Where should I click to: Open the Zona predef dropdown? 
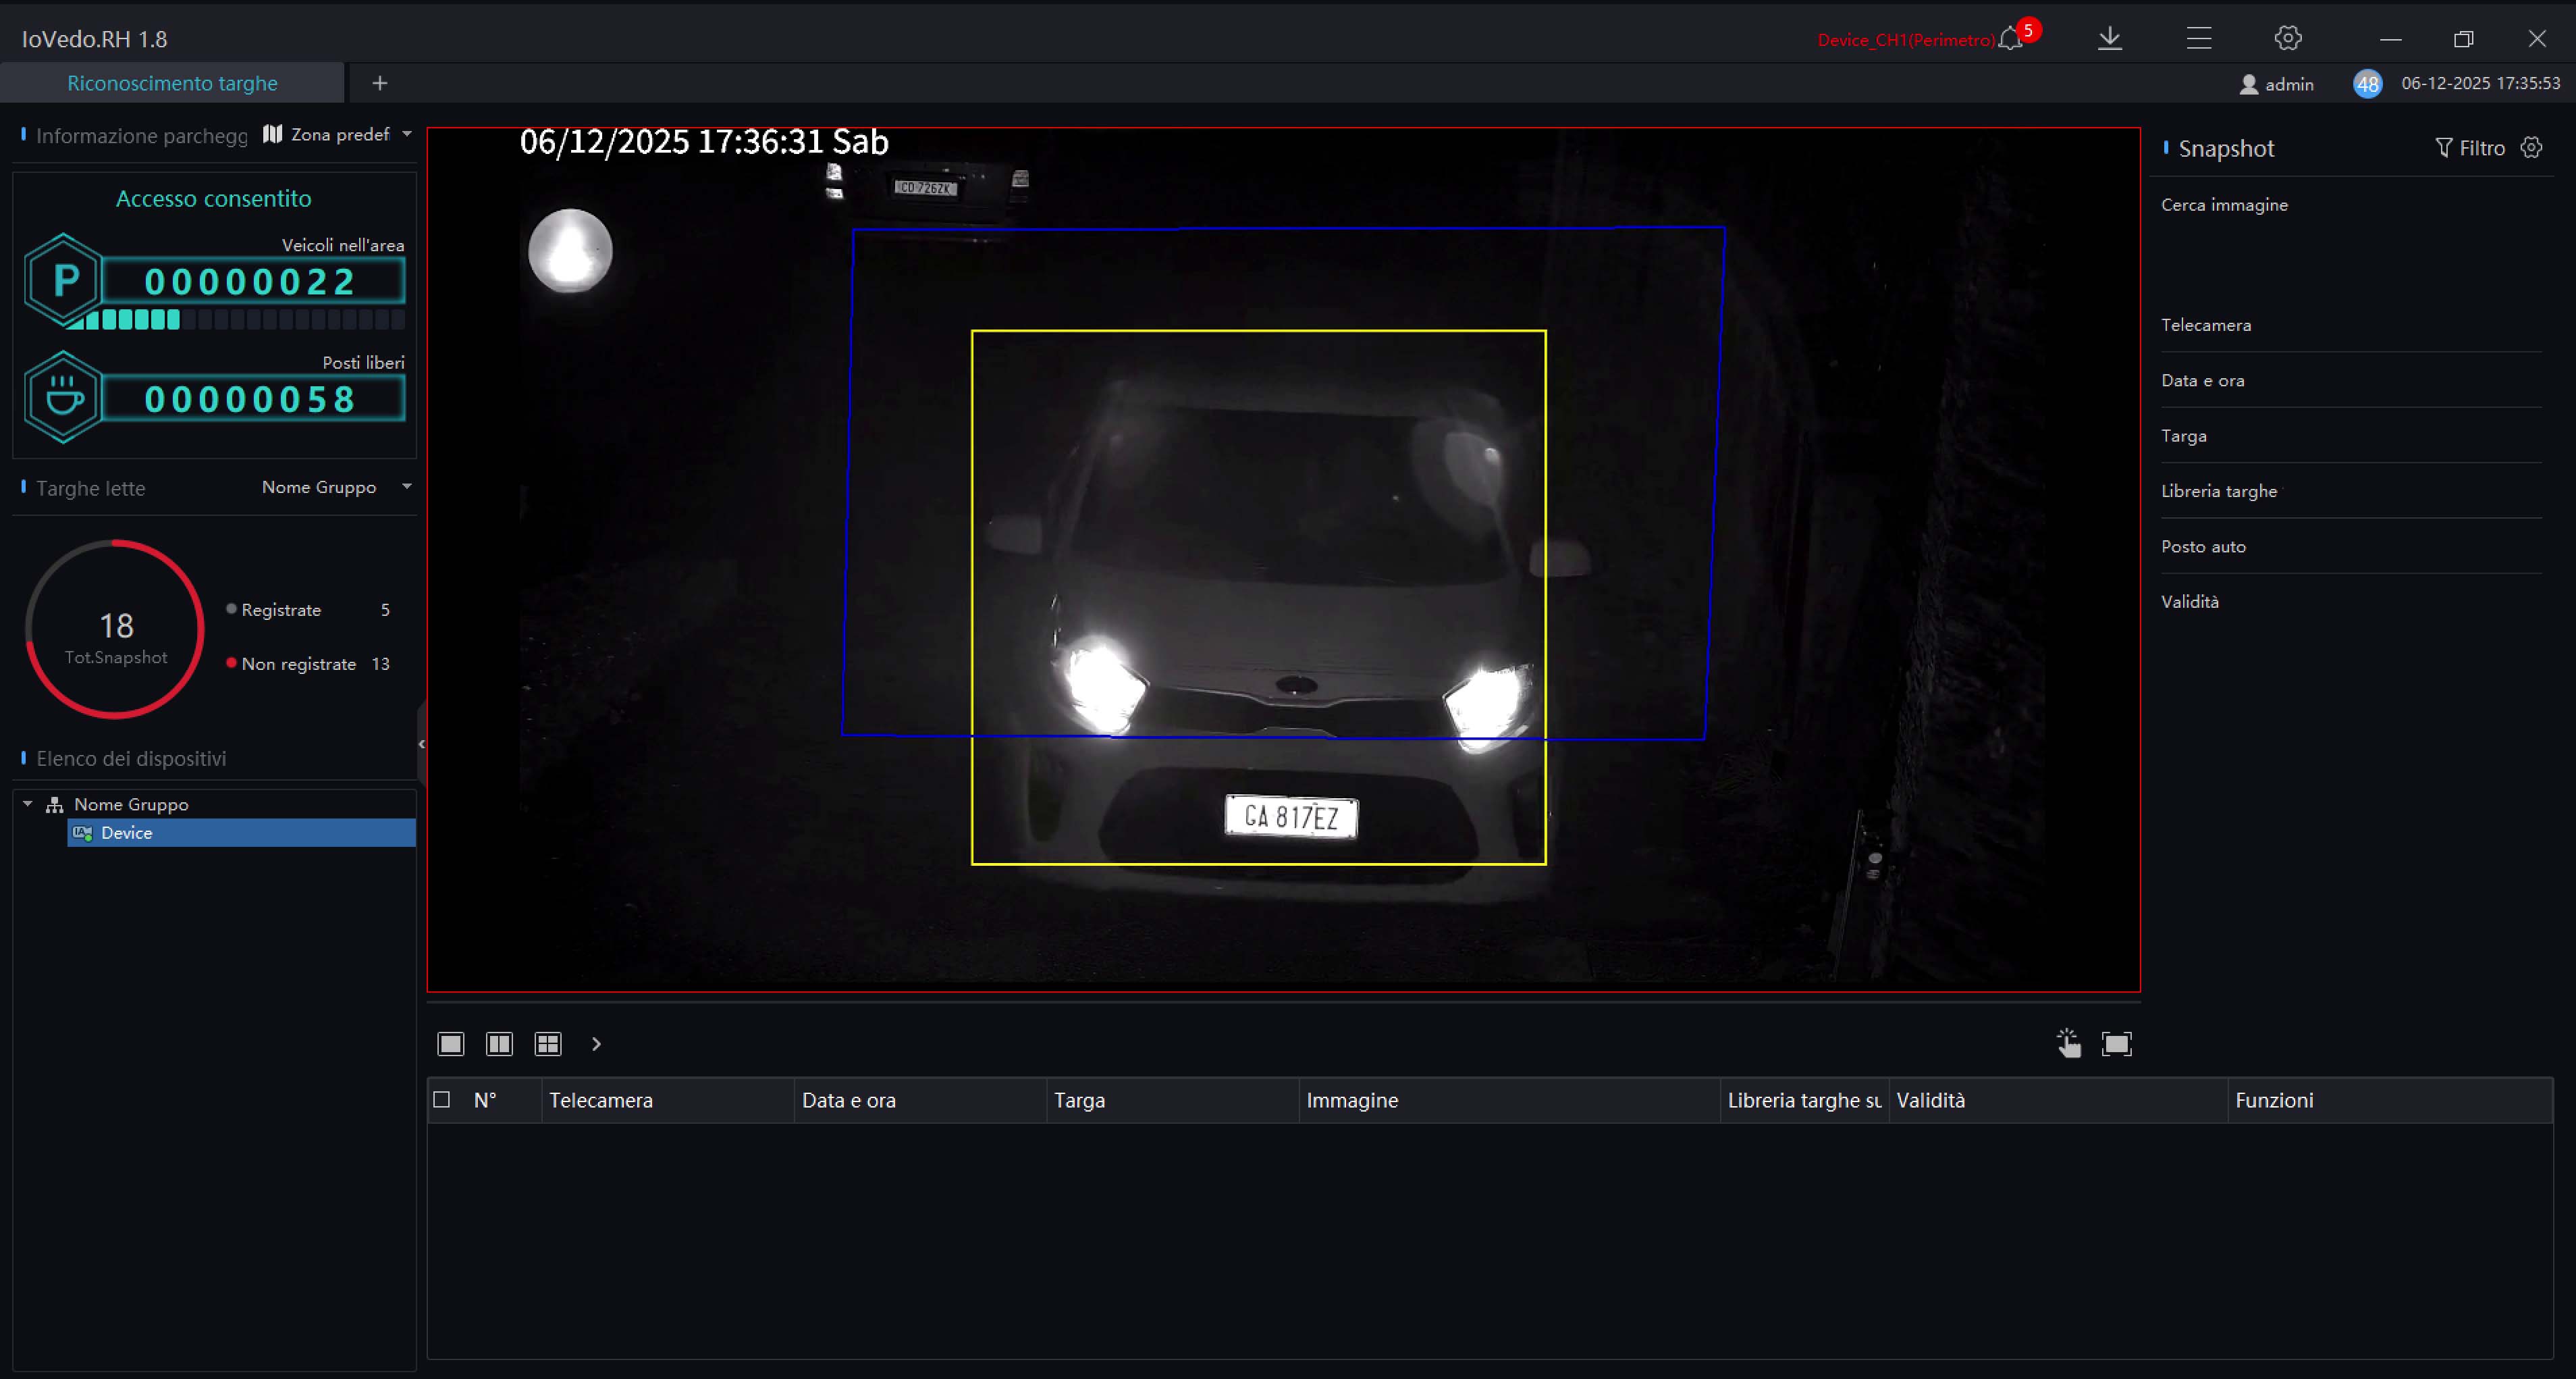point(339,134)
